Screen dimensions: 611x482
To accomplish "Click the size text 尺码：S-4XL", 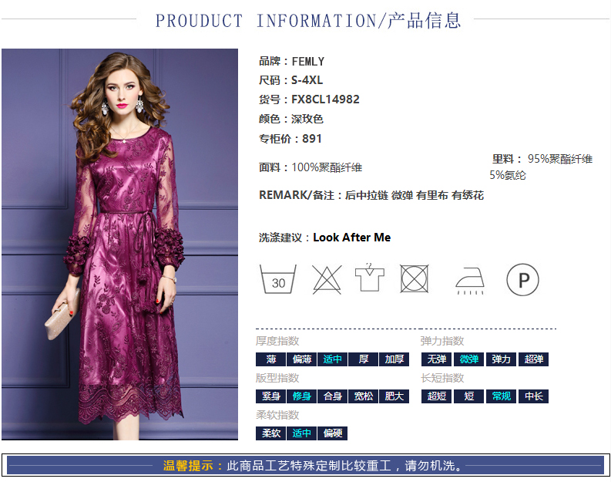I will 290,80.
